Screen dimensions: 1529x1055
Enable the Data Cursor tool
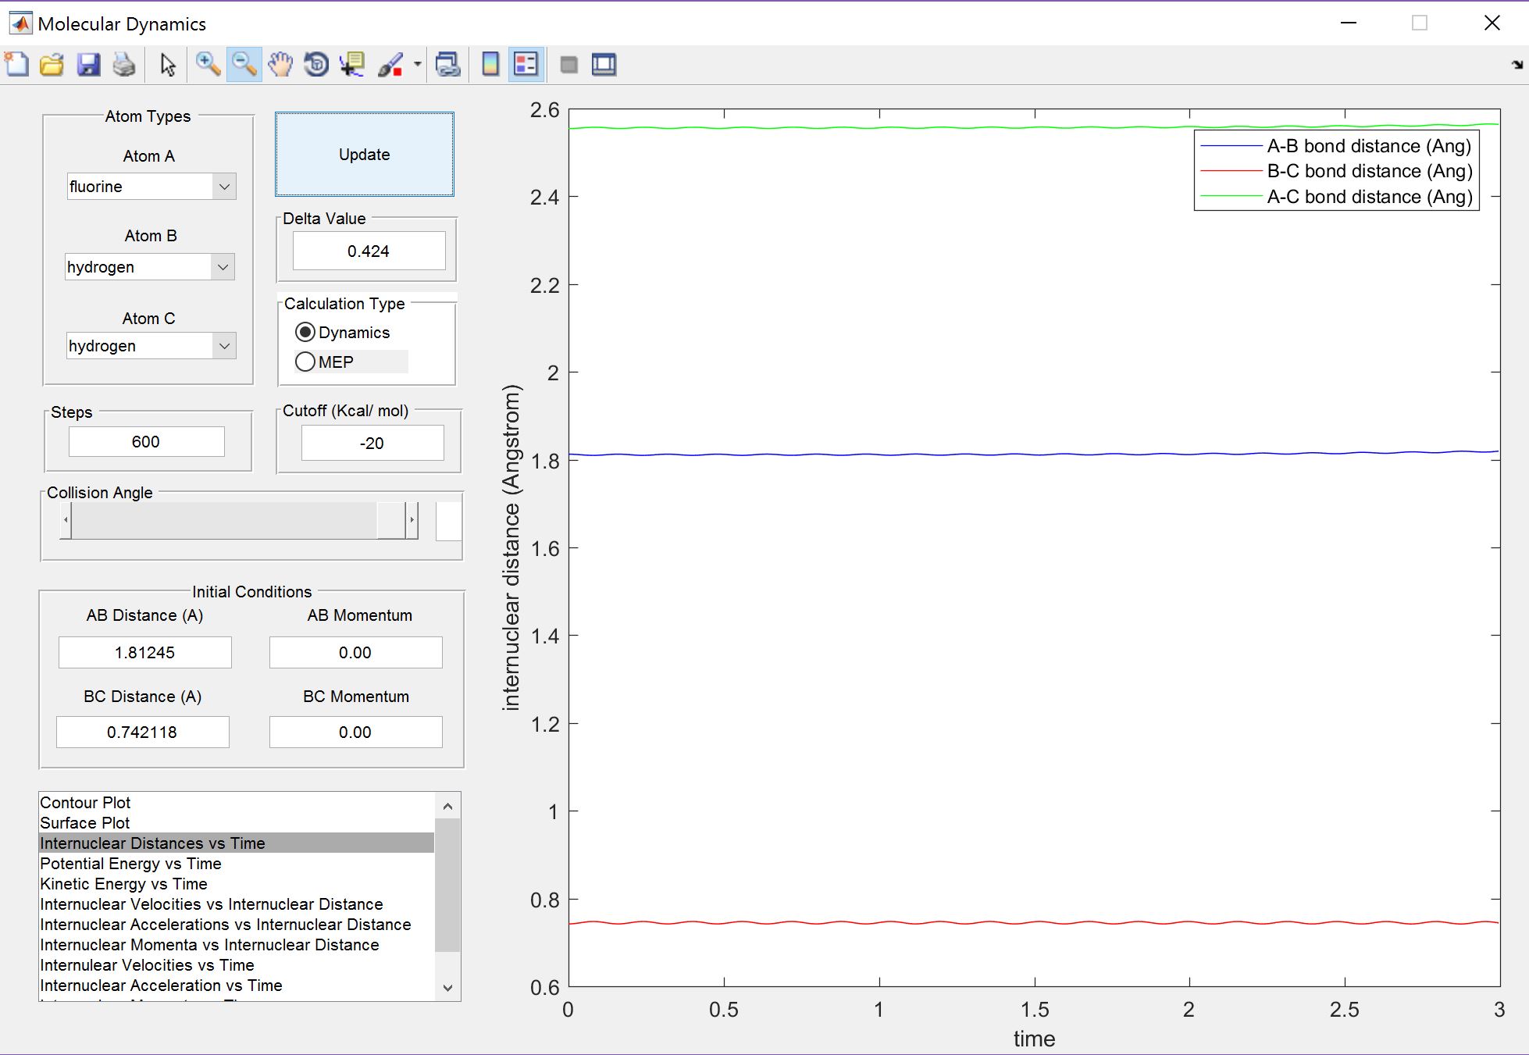tap(352, 65)
